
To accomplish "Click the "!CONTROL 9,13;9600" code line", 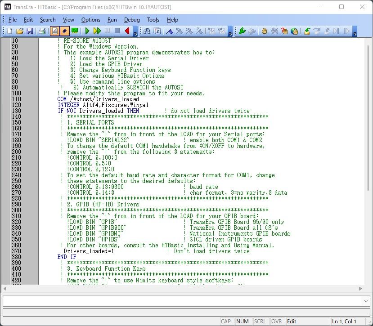I will pos(95,187).
